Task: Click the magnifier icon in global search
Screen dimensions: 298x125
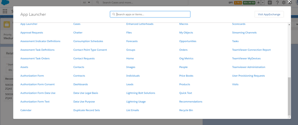Action: coord(98,3)
